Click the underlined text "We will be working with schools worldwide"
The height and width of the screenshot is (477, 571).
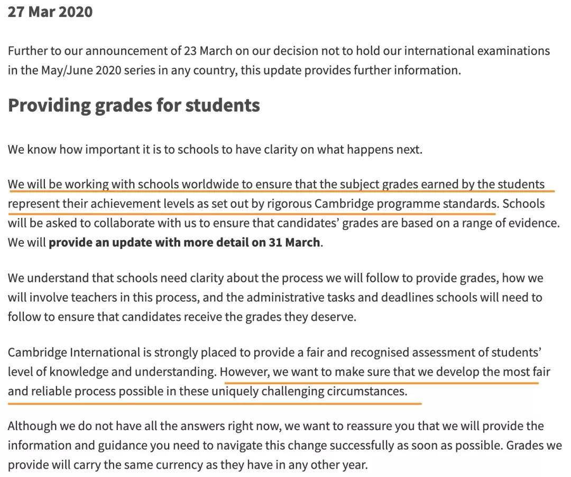(x=123, y=184)
